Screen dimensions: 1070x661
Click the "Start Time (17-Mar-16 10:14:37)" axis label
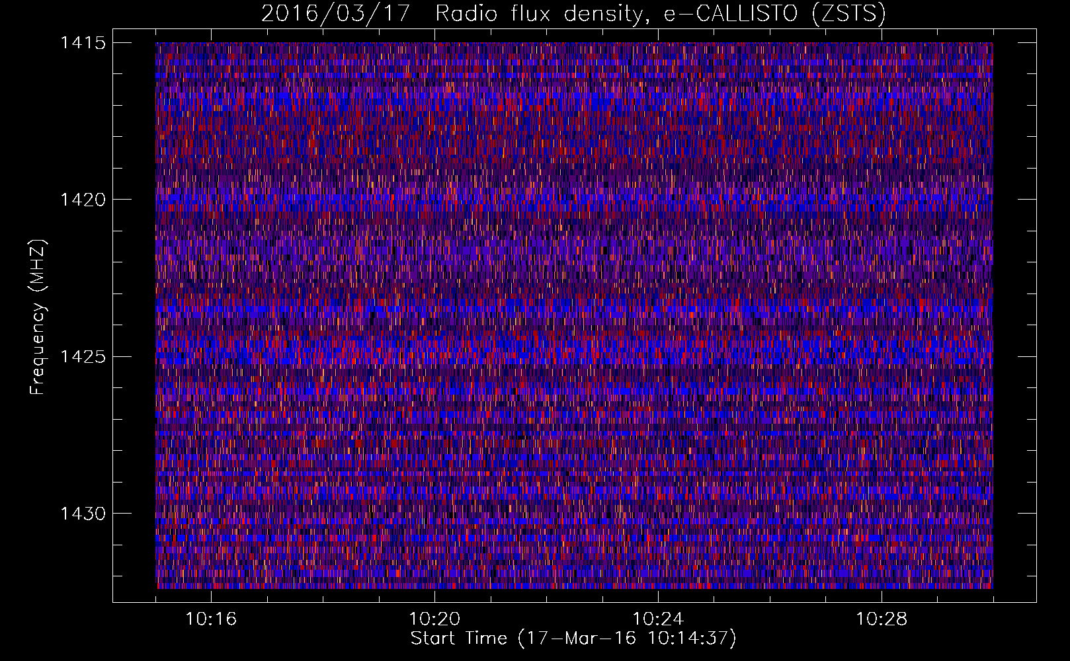point(573,639)
